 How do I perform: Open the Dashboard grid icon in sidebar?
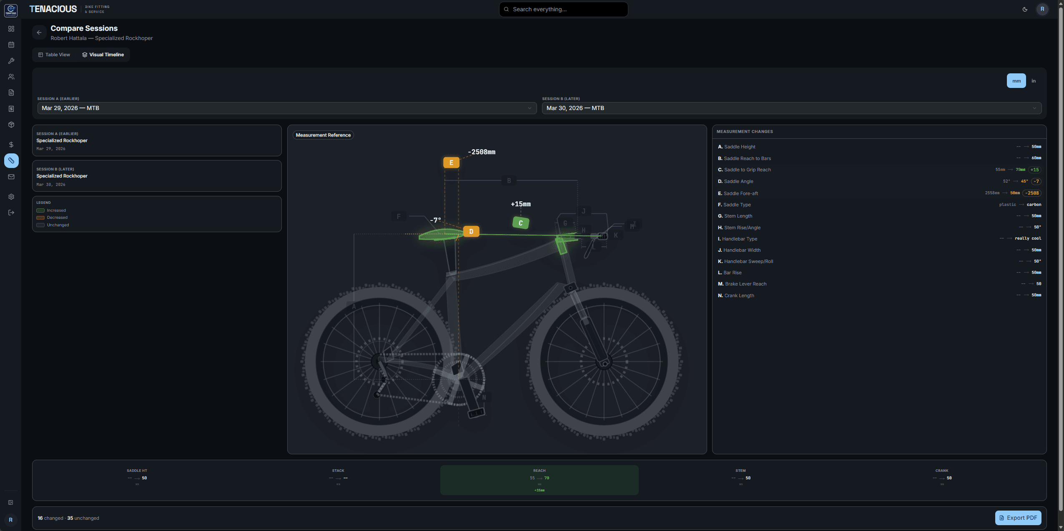tap(11, 29)
